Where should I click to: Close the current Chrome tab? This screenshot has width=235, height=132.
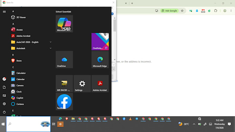(126, 3)
